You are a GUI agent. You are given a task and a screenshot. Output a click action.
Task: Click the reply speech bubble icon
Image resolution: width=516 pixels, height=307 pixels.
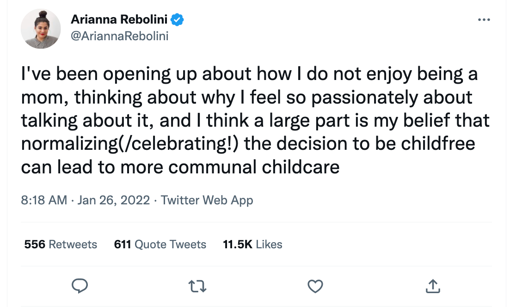[80, 286]
